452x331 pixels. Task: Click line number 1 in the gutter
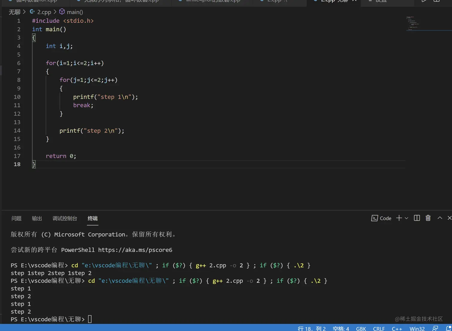[x=19, y=21]
